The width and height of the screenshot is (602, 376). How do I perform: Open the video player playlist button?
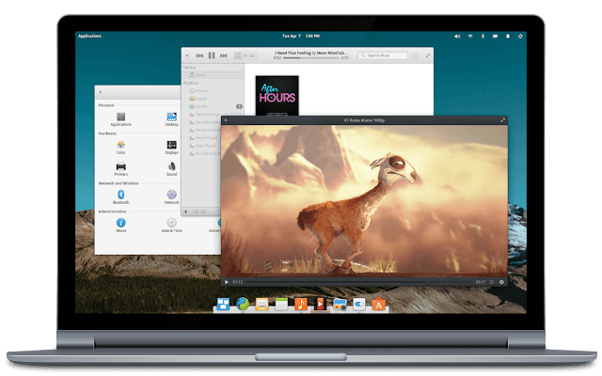492,282
